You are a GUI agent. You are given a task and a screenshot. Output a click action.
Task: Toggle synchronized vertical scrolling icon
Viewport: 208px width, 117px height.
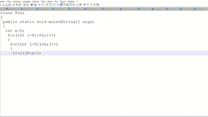47,5
